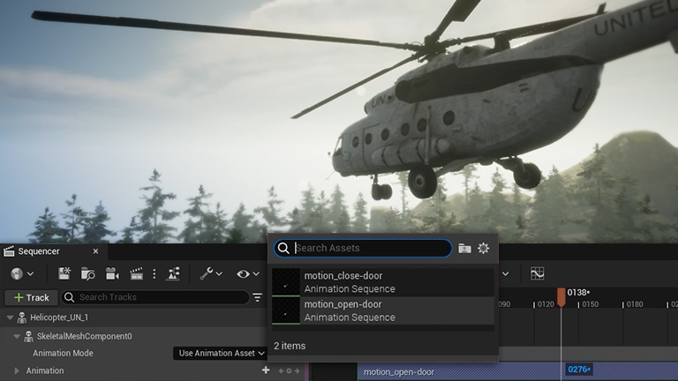
Task: Click the blue 0276 frame value
Action: tap(579, 370)
